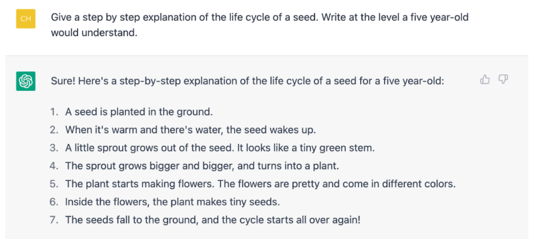The height and width of the screenshot is (239, 548).
Task: Click the final step about seeds falling to ground
Action: 212,220
